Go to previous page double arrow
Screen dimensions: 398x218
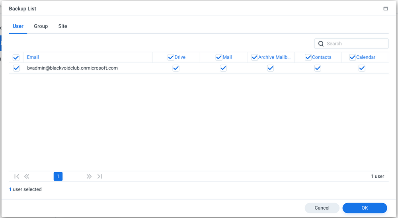[x=27, y=176]
